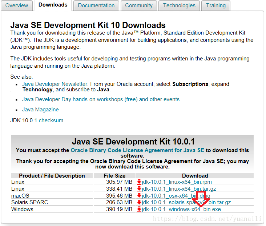
Task: Download jdk-10.0.1_linux-x64_bin.tar.gz
Action: point(179,189)
